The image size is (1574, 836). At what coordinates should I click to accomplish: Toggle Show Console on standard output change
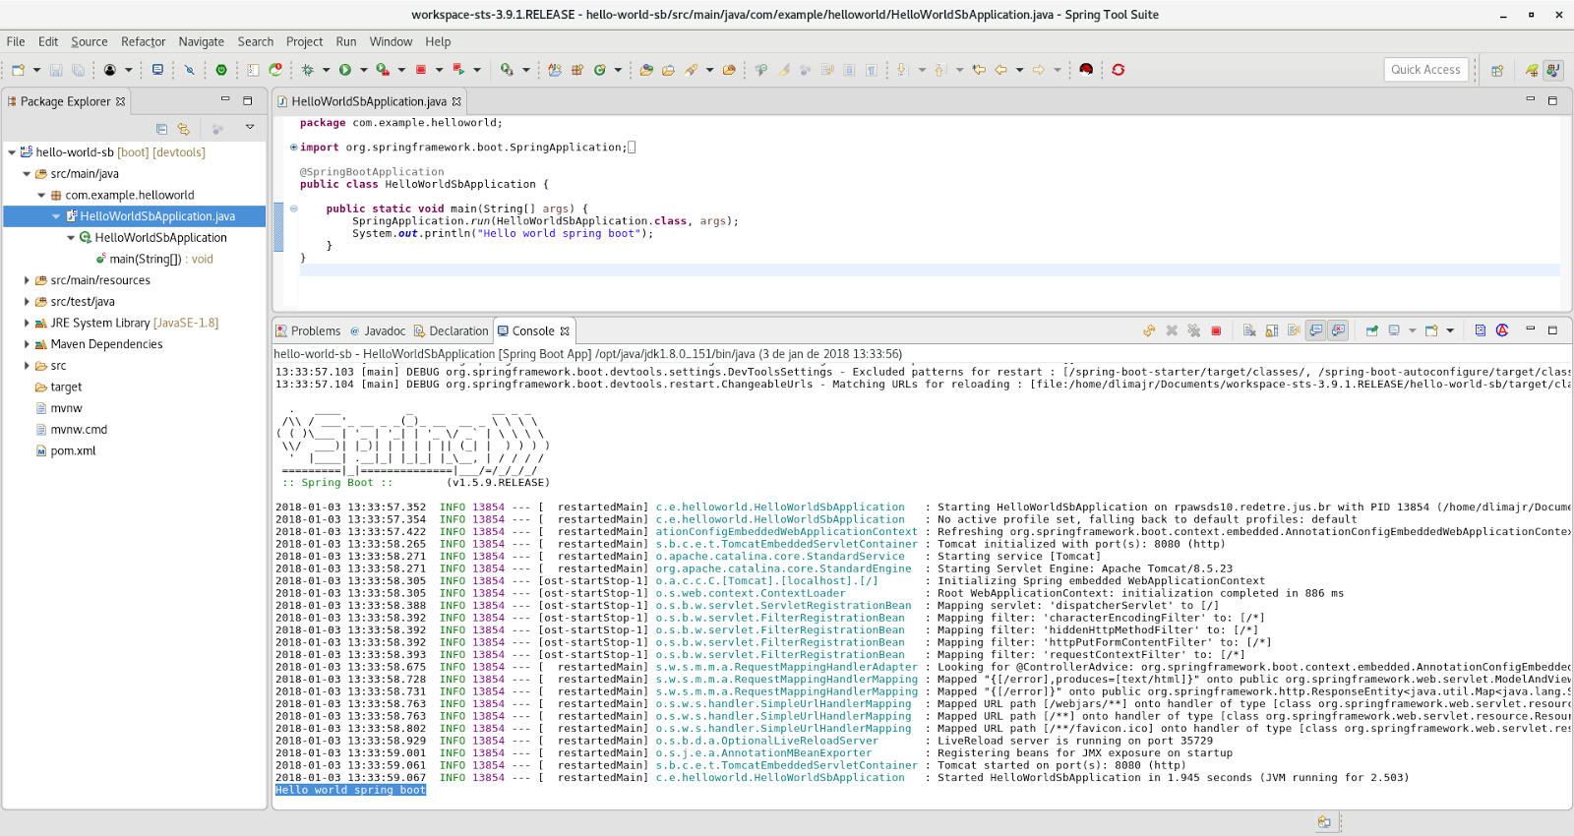point(1315,330)
